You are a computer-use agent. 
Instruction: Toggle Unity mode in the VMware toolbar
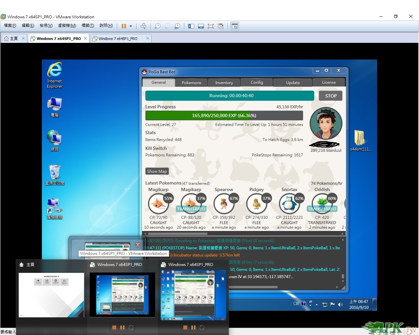coord(221,26)
